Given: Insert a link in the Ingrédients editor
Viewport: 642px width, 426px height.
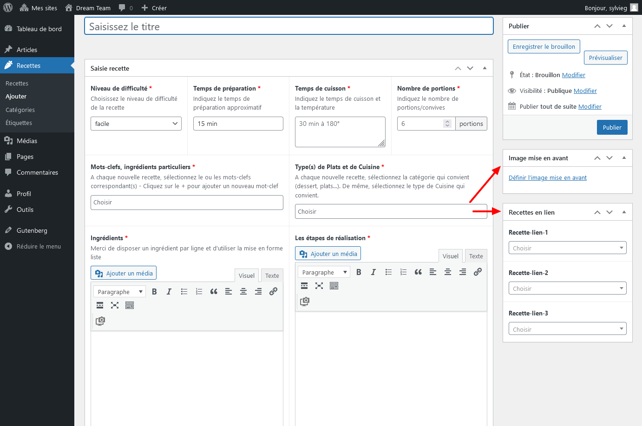Looking at the screenshot, I should 273,292.
